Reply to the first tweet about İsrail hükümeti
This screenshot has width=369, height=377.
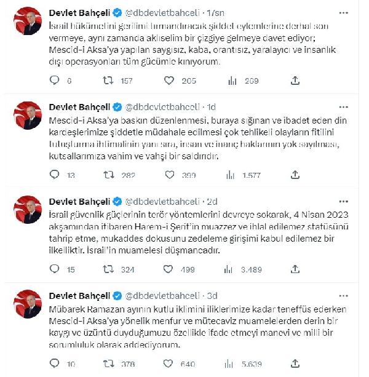click(x=55, y=80)
